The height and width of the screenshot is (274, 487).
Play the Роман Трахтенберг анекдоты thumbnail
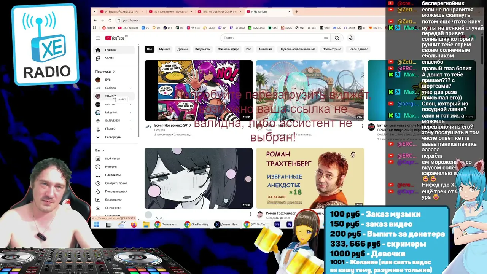click(x=310, y=178)
